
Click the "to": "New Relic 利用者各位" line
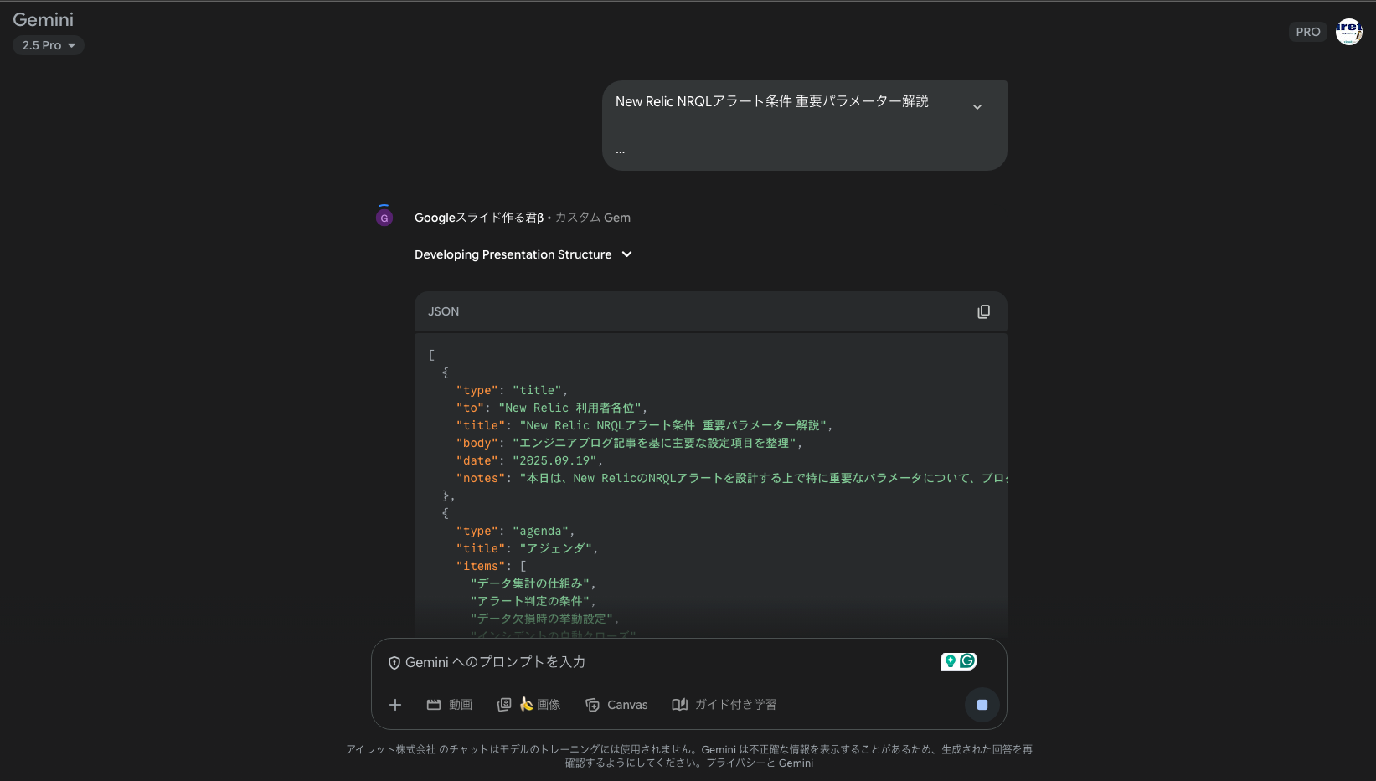(x=552, y=408)
